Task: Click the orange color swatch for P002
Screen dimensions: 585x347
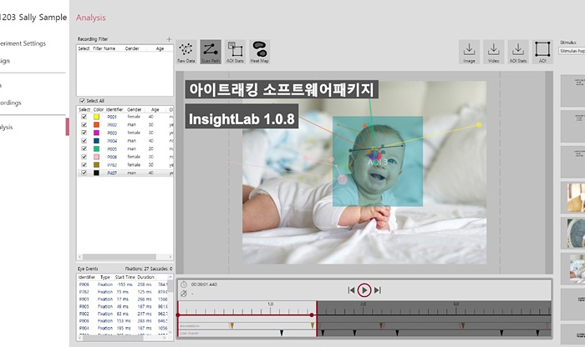Action: click(96, 125)
